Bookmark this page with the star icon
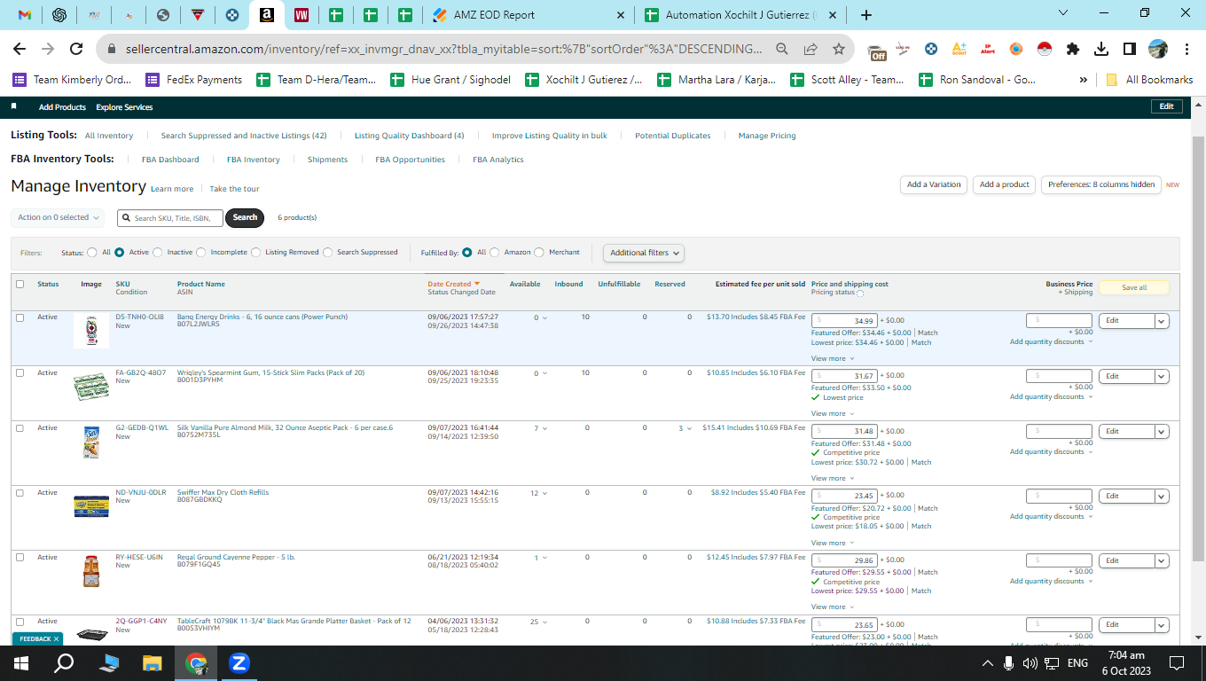The height and width of the screenshot is (681, 1206). click(x=838, y=49)
